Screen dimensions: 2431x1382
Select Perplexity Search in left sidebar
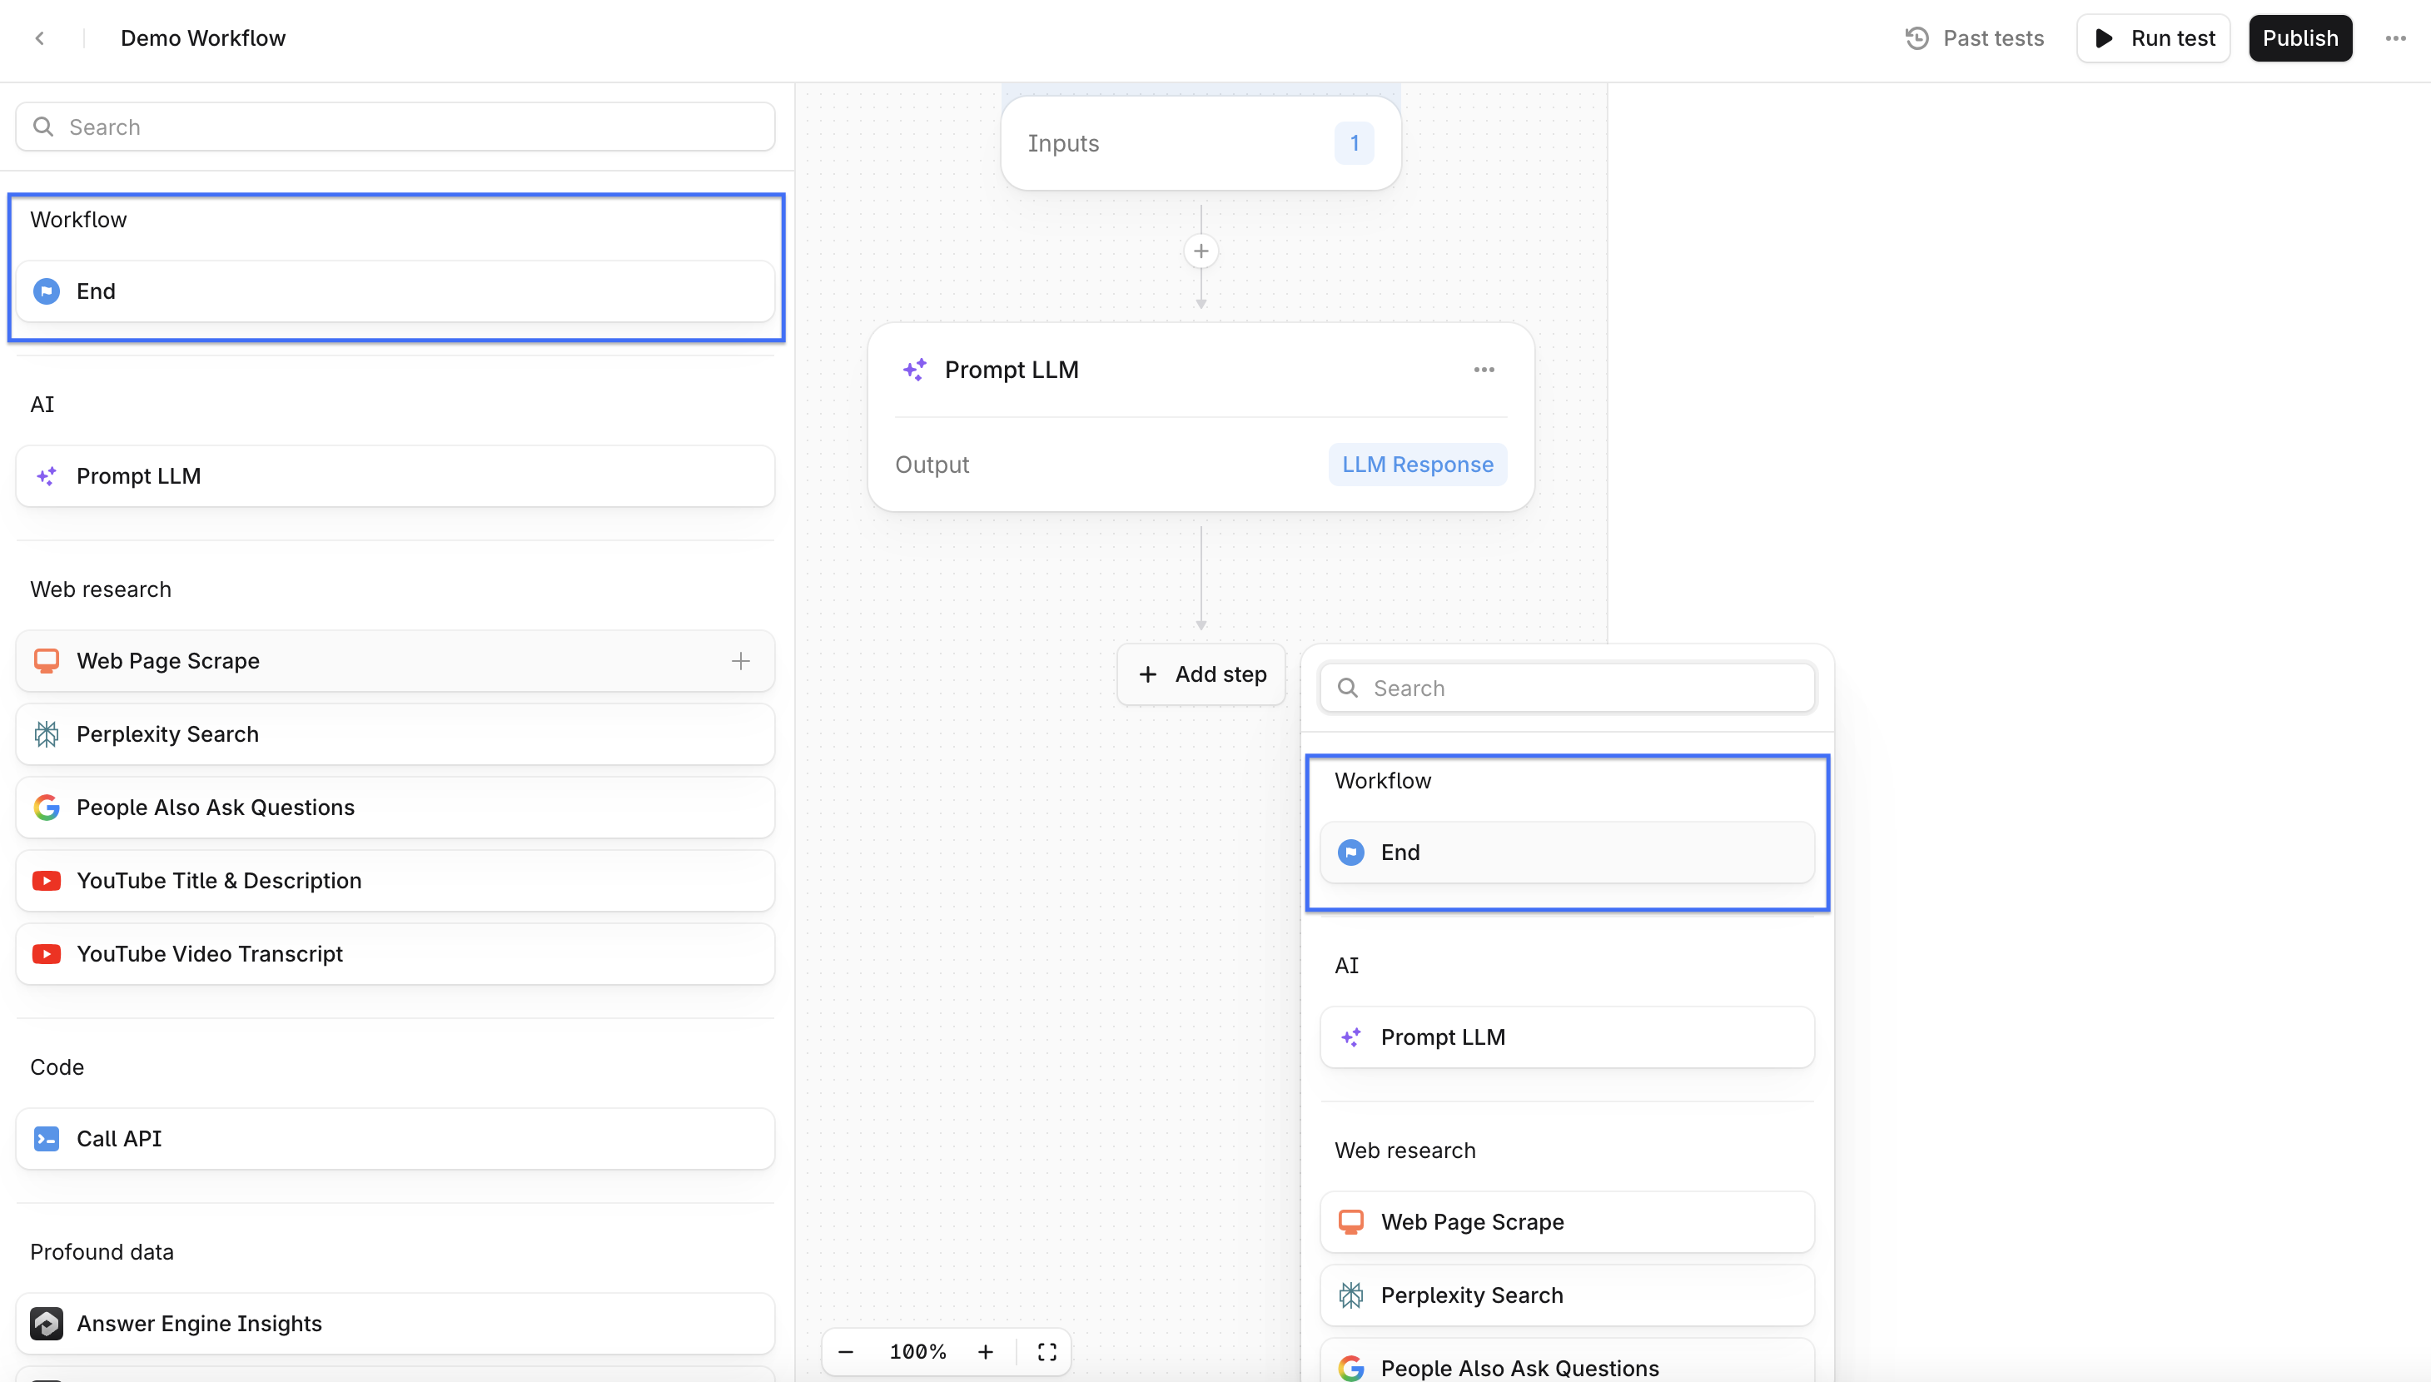395,734
